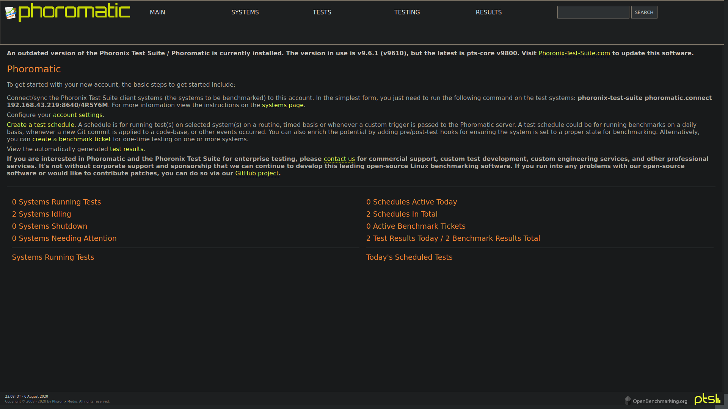The image size is (728, 409).
Task: Open the TESTS menu
Action: tap(322, 12)
